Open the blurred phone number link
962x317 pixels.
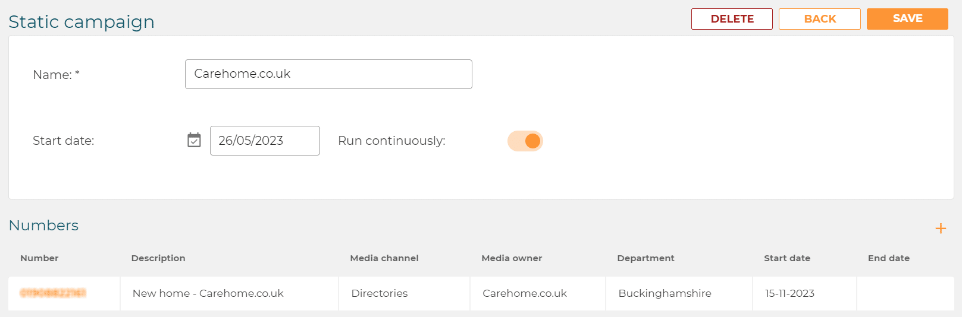(x=53, y=293)
